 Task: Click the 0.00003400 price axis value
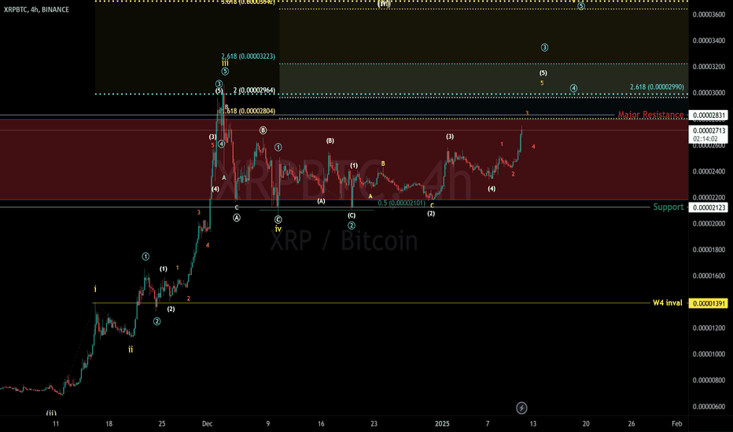pyautogui.click(x=709, y=41)
